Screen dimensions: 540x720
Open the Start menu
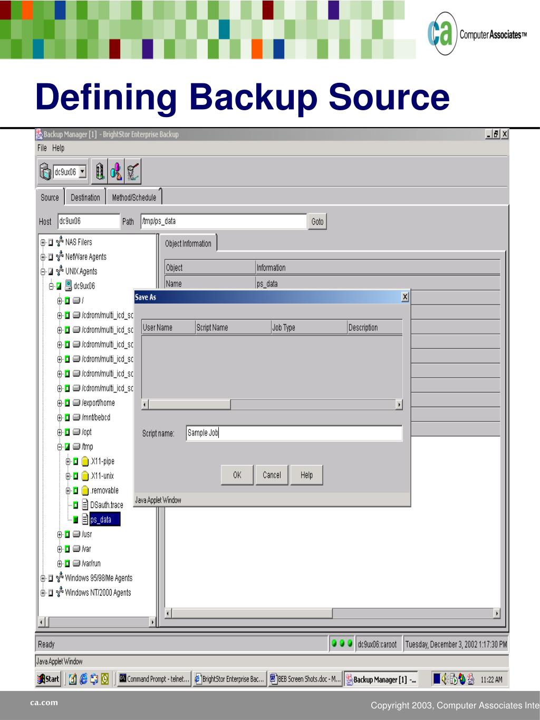coord(49,679)
